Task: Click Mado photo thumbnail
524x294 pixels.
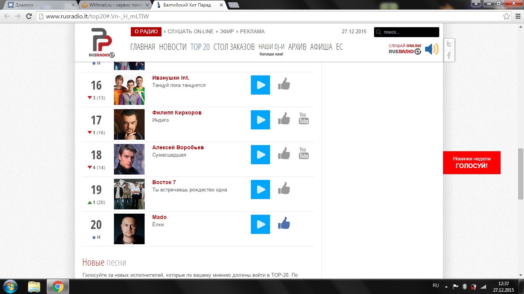Action: (129, 229)
